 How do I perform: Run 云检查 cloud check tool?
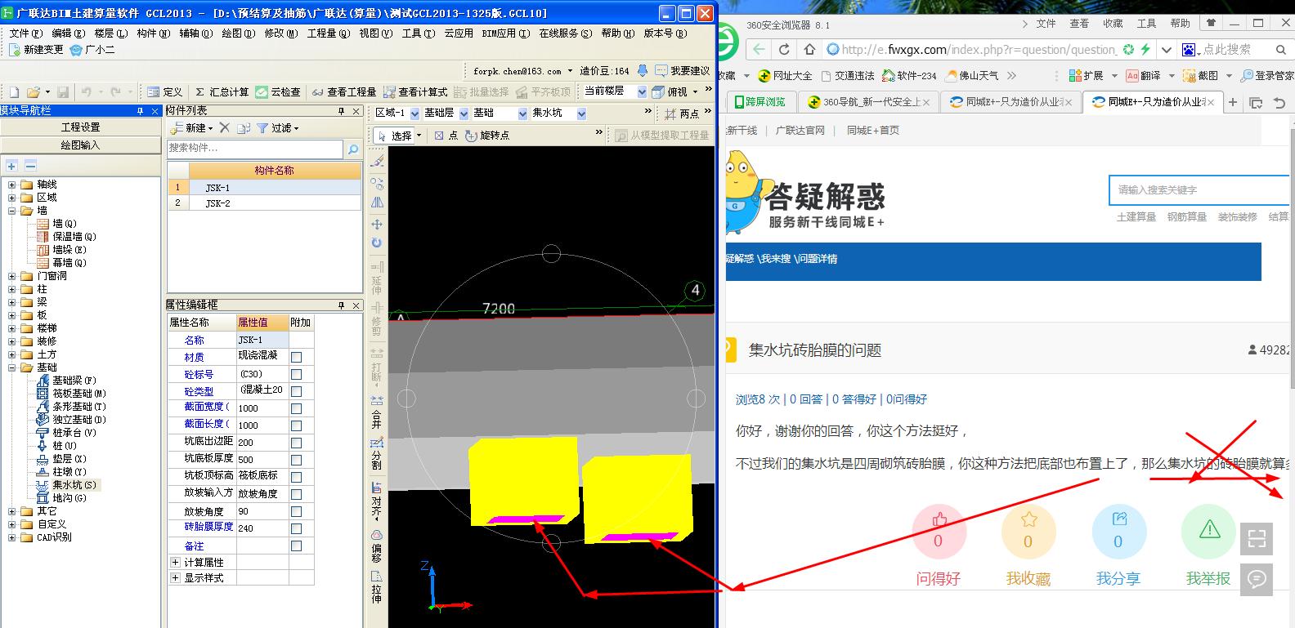click(278, 91)
